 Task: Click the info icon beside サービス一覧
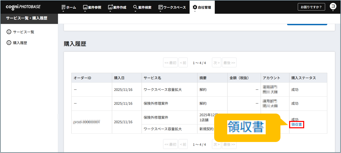9,32
